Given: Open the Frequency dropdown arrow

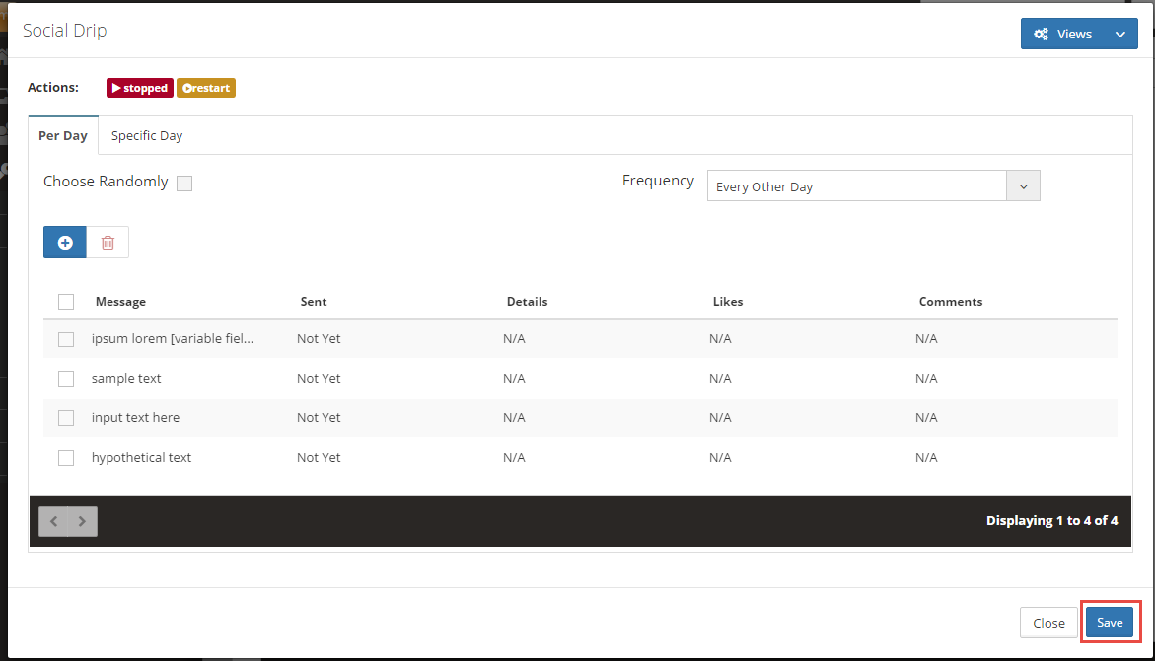Looking at the screenshot, I should 1023,186.
